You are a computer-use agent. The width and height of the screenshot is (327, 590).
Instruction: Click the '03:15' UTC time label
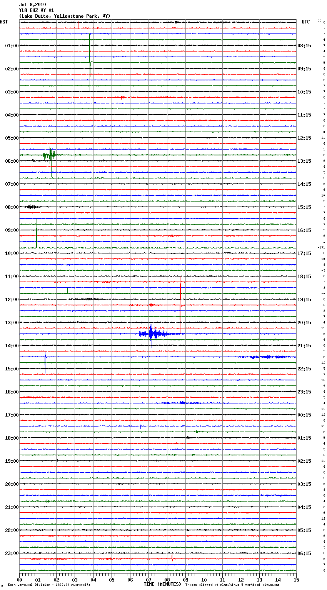pos(304,484)
